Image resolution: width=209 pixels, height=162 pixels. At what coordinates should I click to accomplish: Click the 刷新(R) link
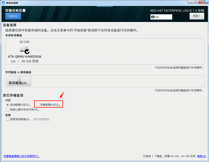click(201, 156)
